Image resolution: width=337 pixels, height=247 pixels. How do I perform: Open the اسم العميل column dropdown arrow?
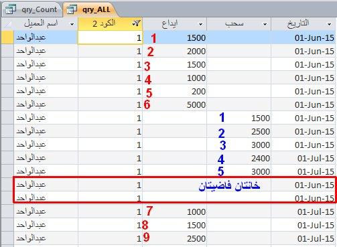click(72, 24)
